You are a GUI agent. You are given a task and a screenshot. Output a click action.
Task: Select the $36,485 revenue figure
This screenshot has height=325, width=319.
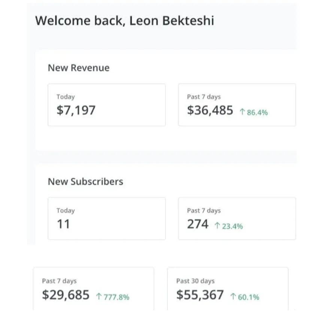coord(210,110)
